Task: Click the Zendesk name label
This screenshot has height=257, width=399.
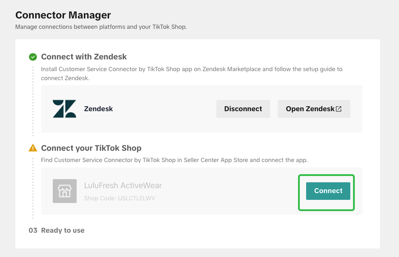Action: 98,109
